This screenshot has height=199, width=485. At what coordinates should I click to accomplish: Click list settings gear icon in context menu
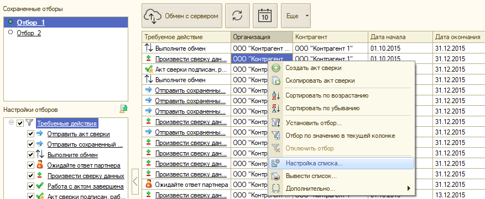coord(275,163)
